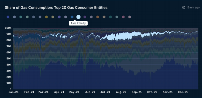This screenshot has height=98, width=202.
Task: Toggle the first dark blue legend dot
Action: coord(8,17)
